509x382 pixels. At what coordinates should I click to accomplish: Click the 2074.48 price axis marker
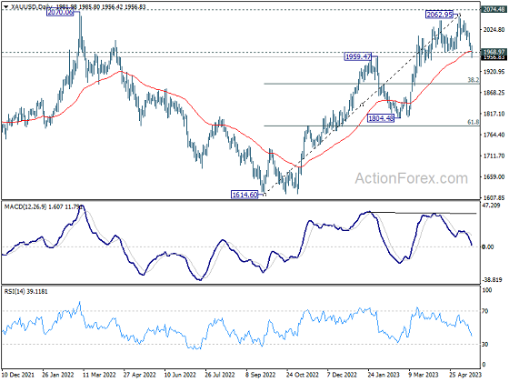(x=494, y=9)
